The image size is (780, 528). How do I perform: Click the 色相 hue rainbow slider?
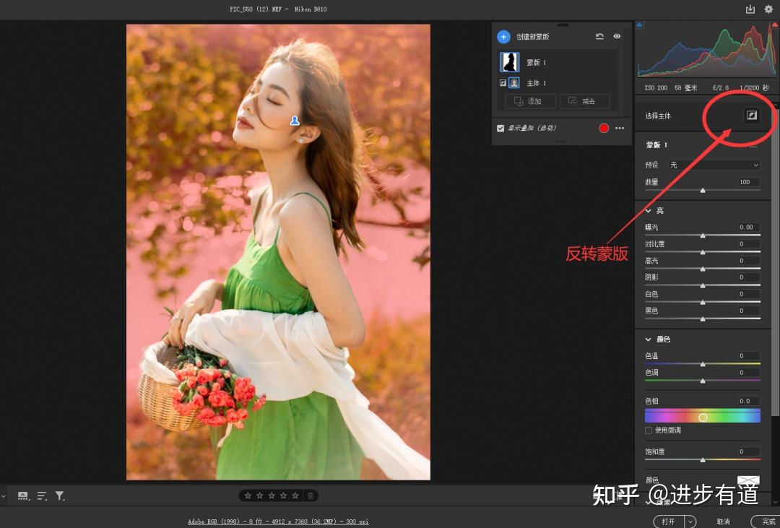(703, 417)
